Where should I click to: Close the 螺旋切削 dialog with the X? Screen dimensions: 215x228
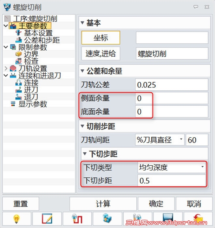coord(207,7)
